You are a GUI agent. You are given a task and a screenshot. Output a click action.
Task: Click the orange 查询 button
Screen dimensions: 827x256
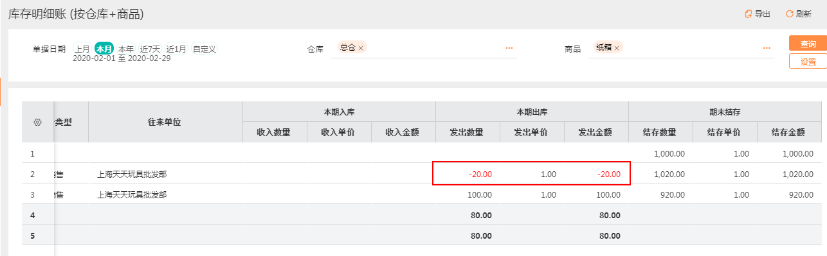pos(808,44)
